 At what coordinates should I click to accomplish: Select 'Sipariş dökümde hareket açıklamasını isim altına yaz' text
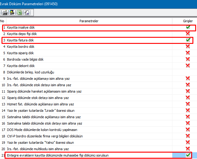click(44, 91)
